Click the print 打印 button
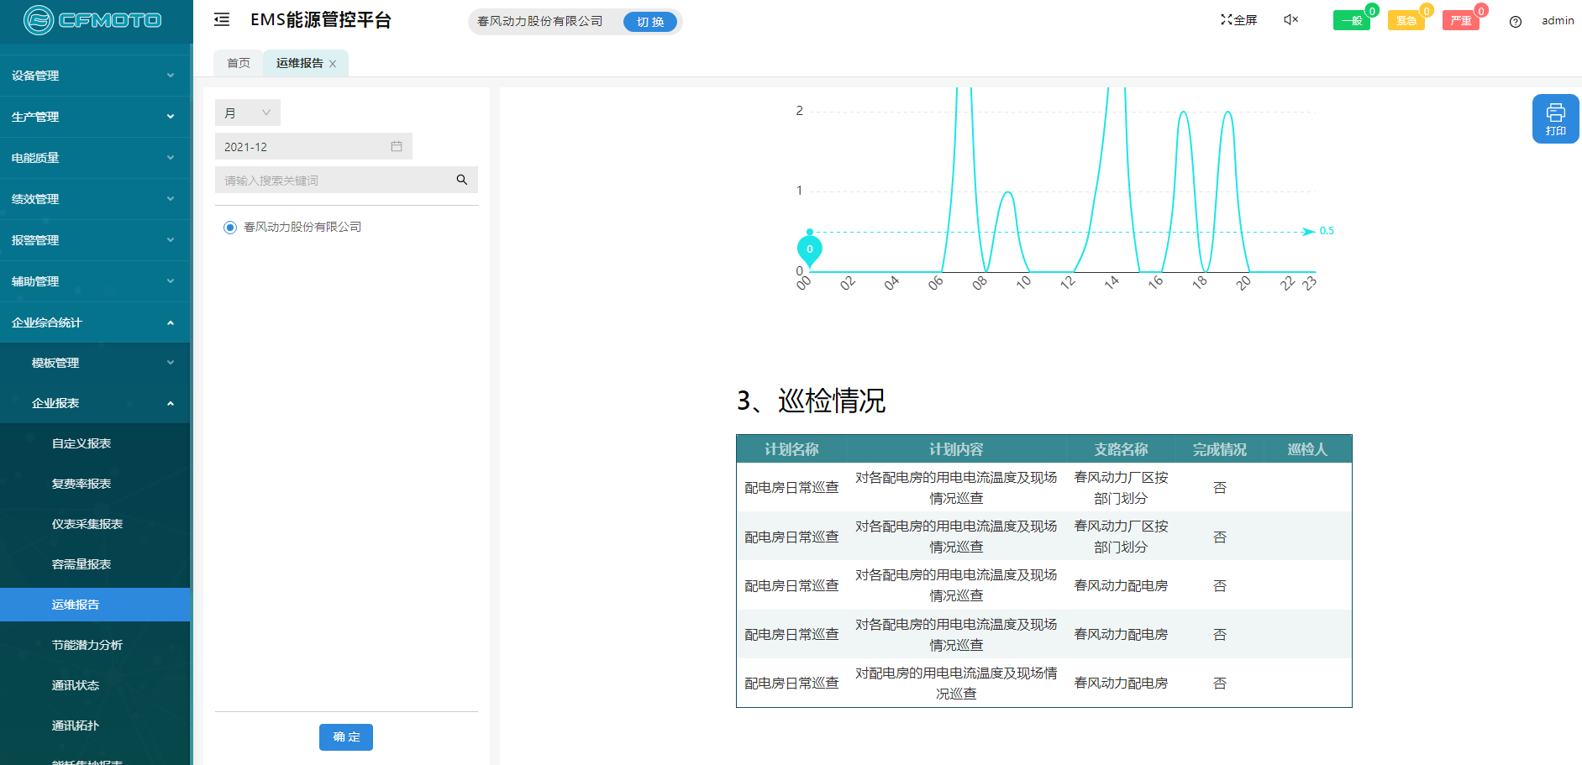This screenshot has width=1582, height=765. (x=1555, y=118)
